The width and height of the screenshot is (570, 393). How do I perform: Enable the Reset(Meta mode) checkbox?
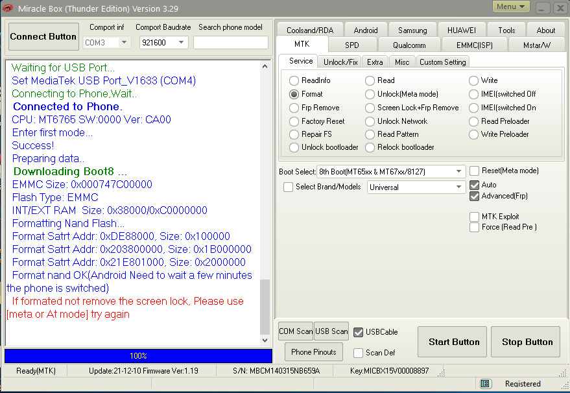pos(474,171)
